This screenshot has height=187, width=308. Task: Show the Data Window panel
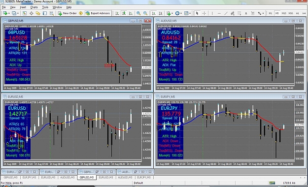point(31,13)
